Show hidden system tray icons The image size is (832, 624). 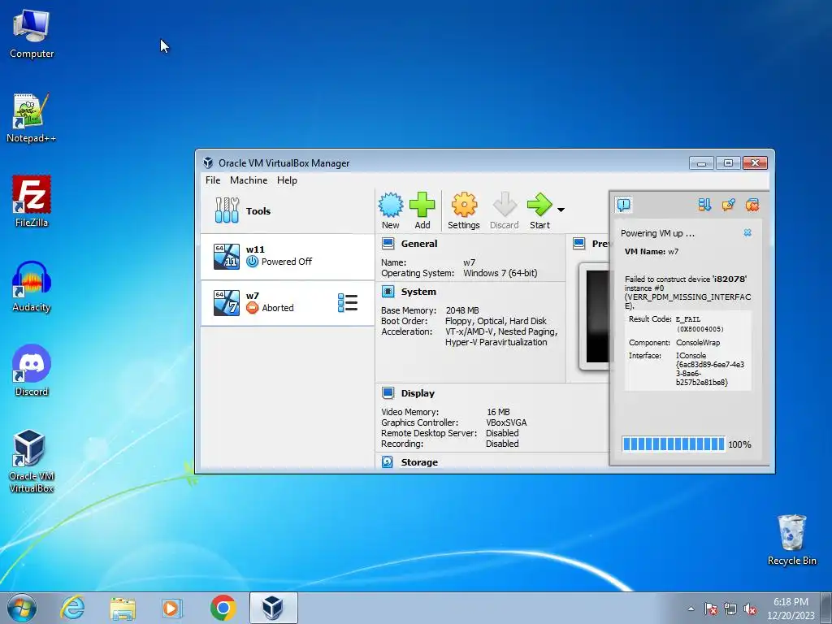click(x=691, y=609)
